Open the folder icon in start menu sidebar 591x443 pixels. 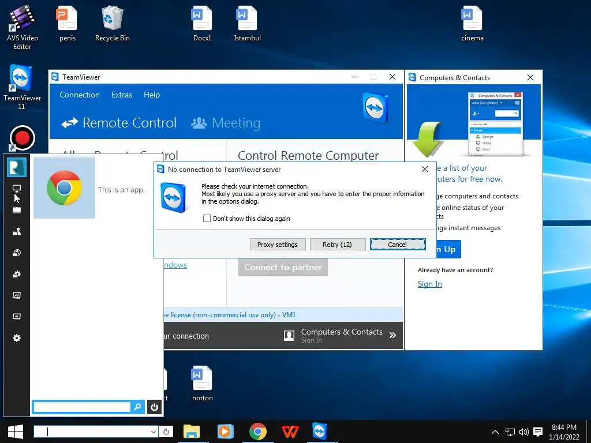17,210
